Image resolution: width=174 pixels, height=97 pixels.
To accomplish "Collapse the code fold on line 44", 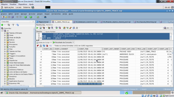I will (41, 38).
